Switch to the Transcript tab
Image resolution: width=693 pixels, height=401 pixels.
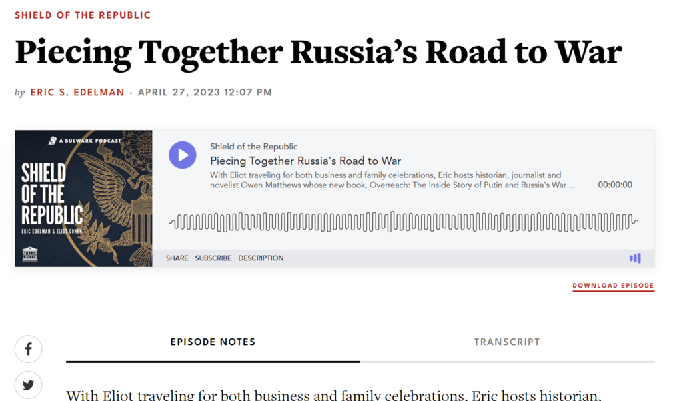pyautogui.click(x=507, y=342)
